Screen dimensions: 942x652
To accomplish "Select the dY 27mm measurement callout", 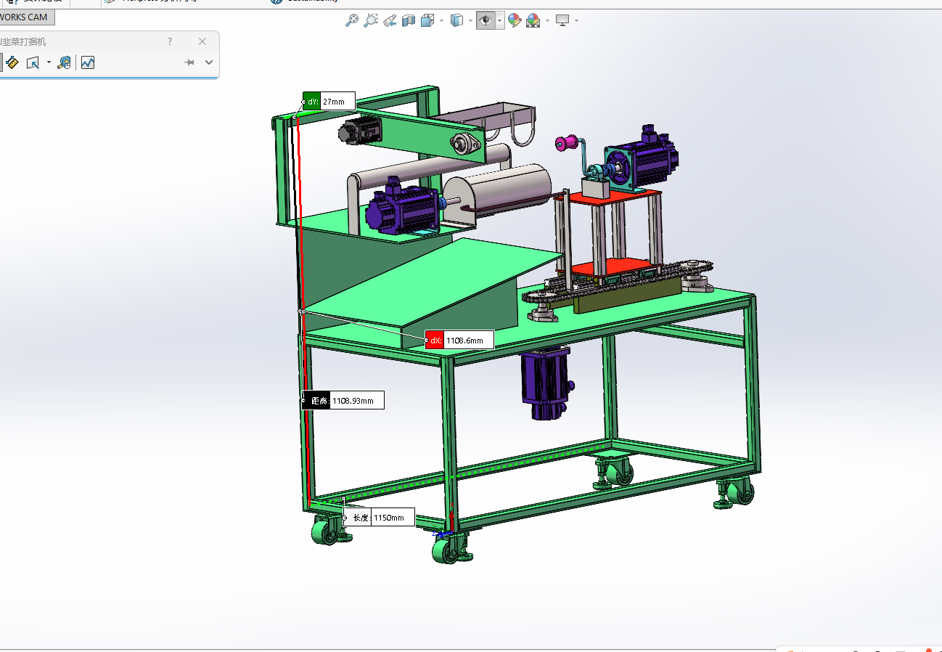I will click(329, 102).
